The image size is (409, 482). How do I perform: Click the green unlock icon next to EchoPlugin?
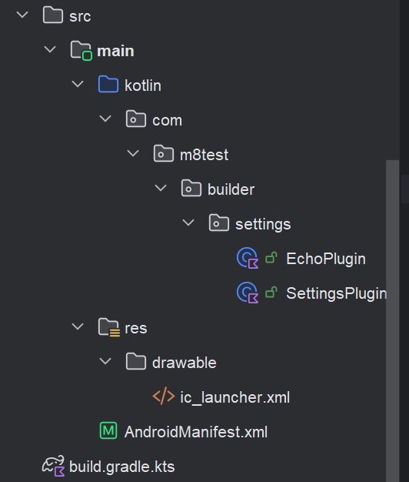(x=271, y=258)
